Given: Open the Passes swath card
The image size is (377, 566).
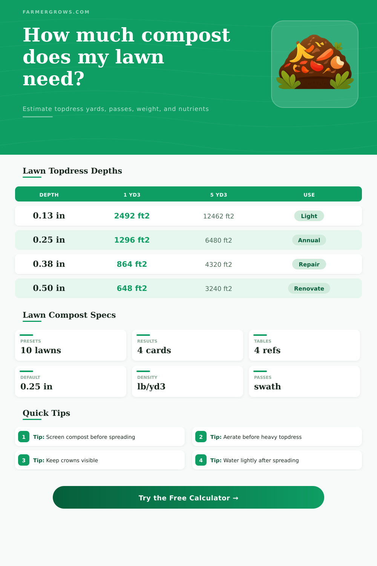Looking at the screenshot, I should [x=304, y=381].
